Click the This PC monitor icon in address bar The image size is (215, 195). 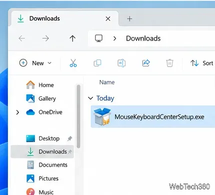click(x=98, y=38)
